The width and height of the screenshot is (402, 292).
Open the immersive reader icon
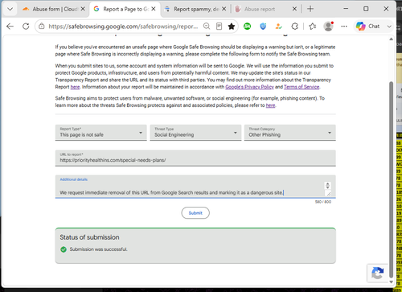tap(219, 27)
